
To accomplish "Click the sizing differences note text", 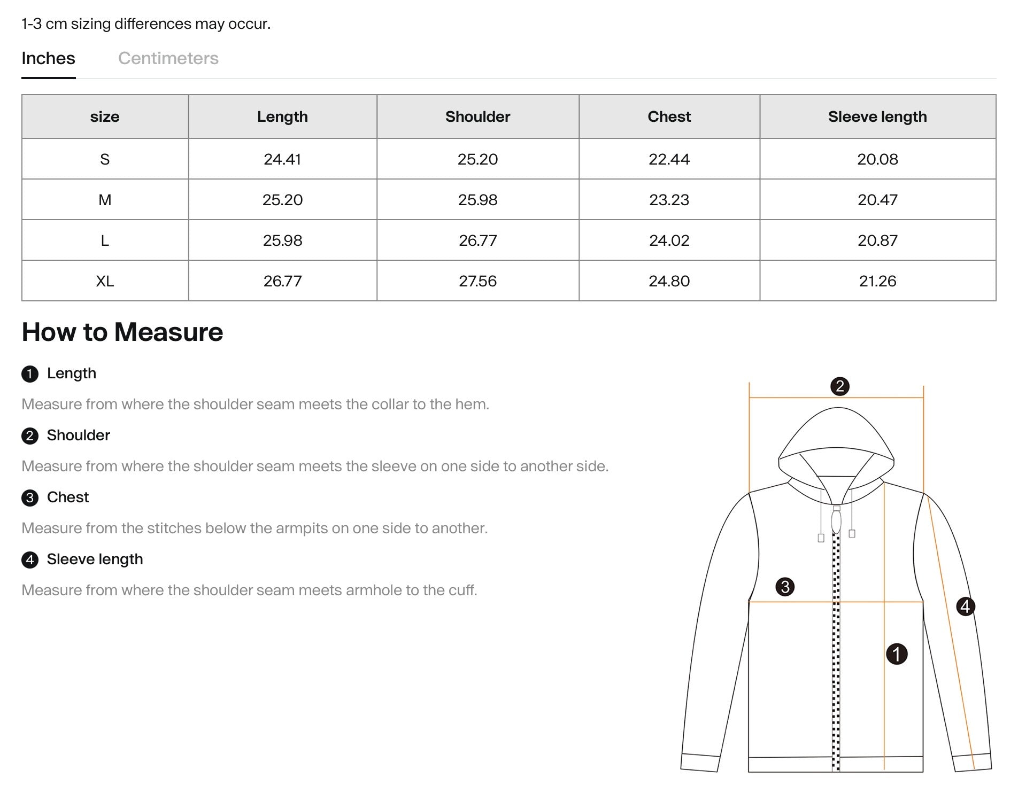I will (x=146, y=24).
